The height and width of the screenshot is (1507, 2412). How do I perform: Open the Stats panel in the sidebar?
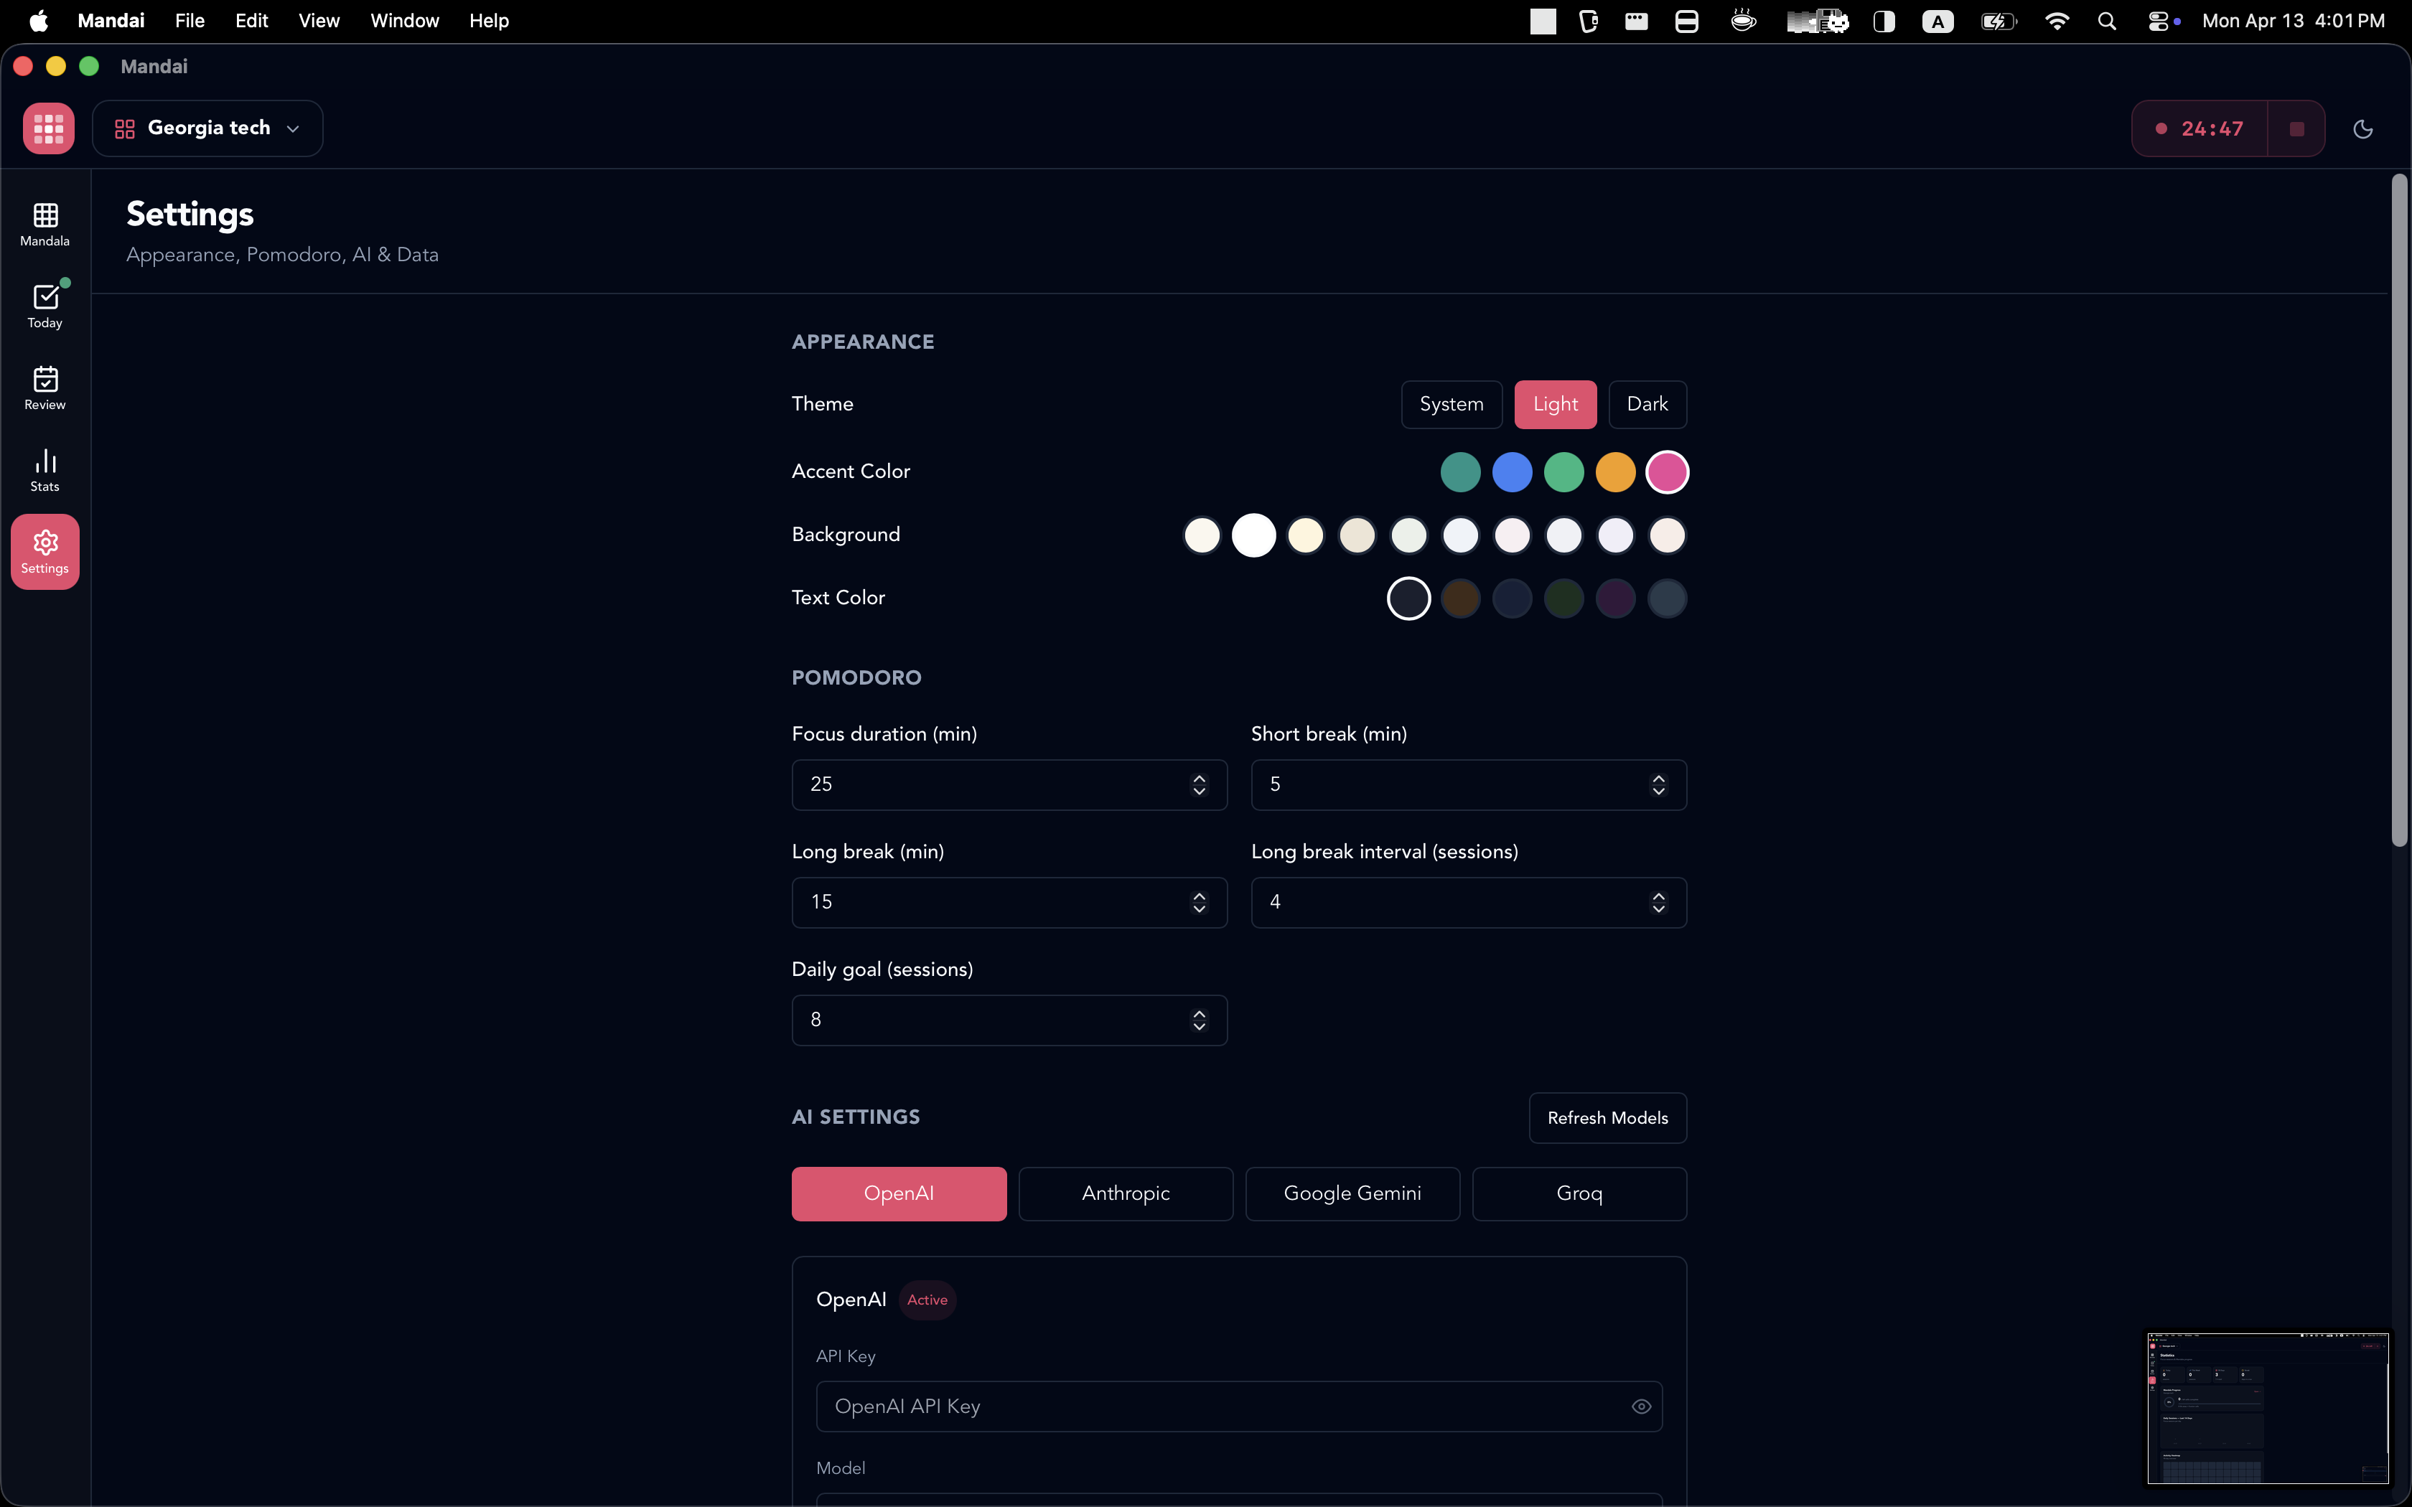45,469
